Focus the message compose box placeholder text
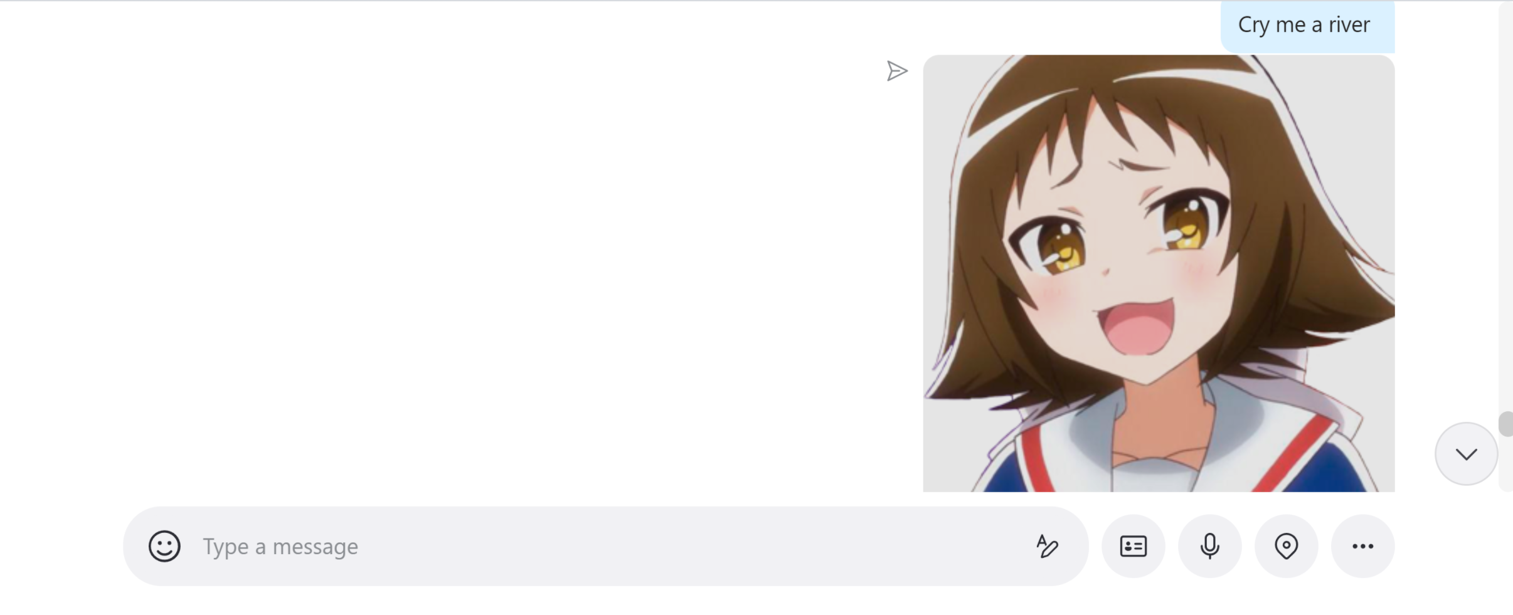 point(280,547)
